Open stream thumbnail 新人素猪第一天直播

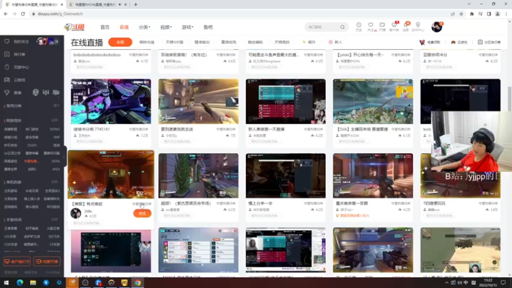click(285, 101)
